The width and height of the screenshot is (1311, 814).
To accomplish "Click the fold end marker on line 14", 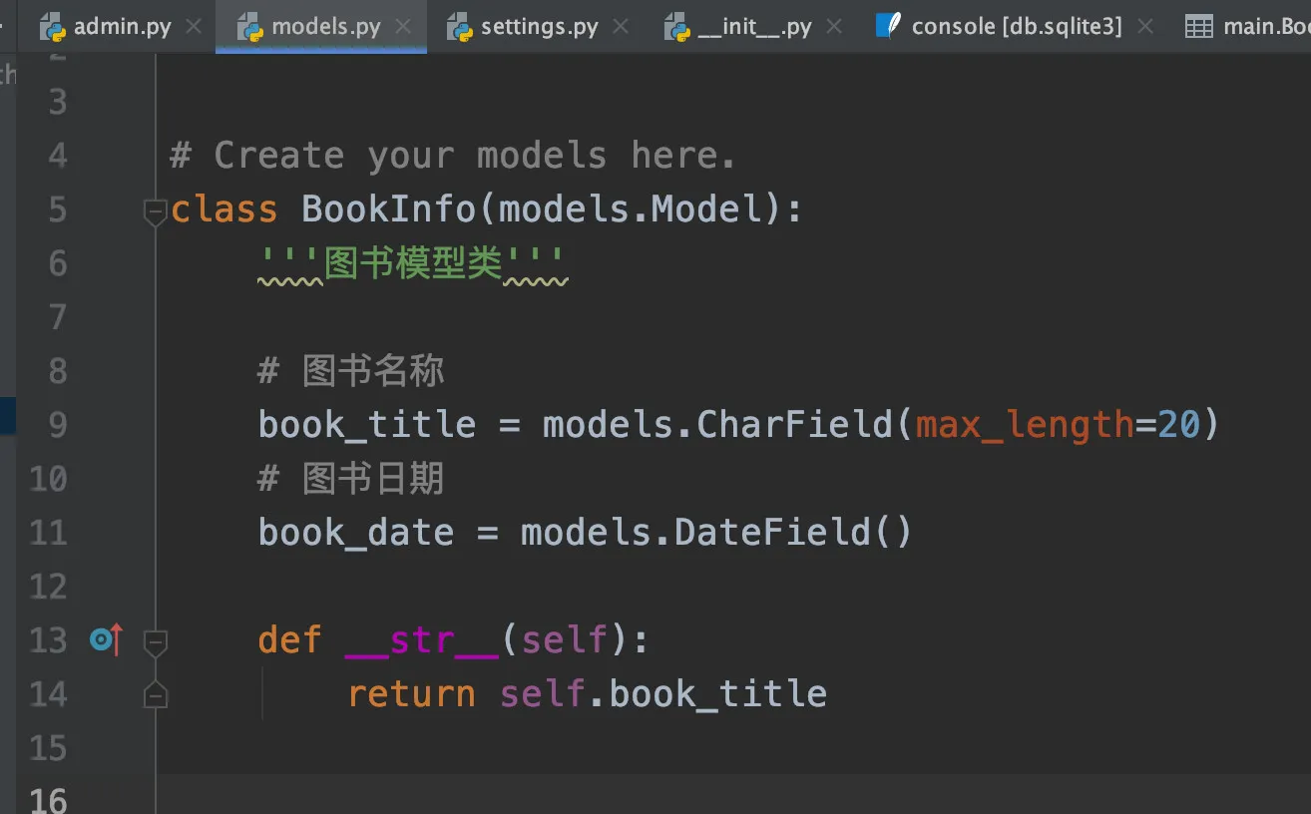I will tap(155, 694).
